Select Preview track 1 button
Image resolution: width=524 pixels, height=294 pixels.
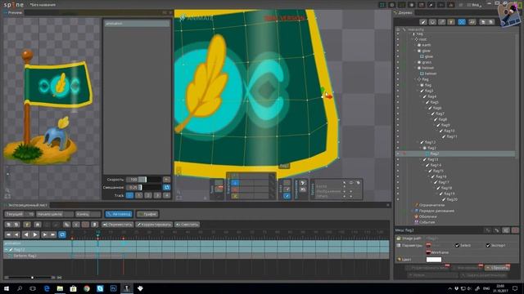[x=139, y=195]
